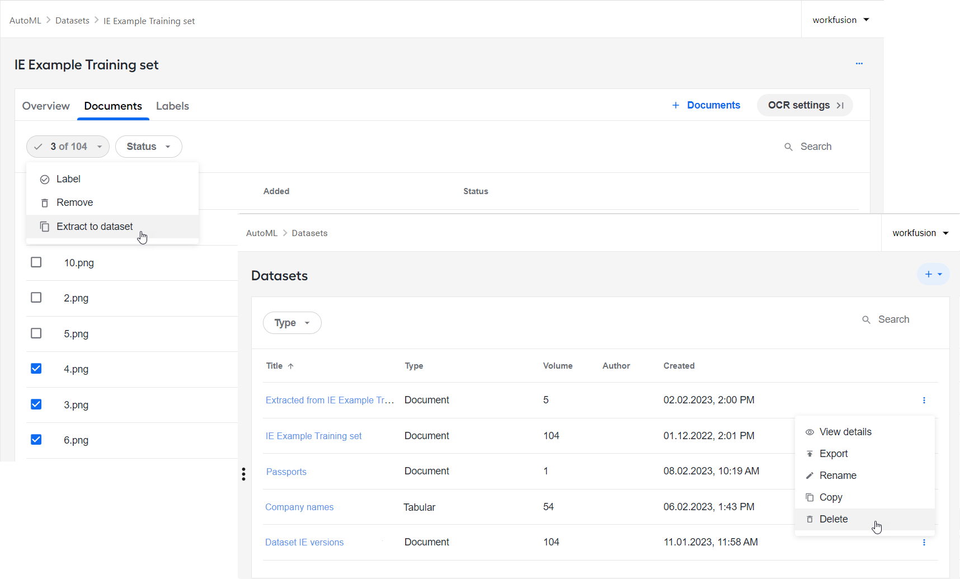Image resolution: width=960 pixels, height=579 pixels.
Task: Click the pencil icon beside Rename
Action: tap(810, 476)
